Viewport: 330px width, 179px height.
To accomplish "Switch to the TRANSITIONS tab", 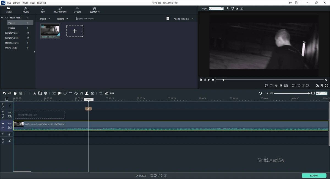I will 60,10.
